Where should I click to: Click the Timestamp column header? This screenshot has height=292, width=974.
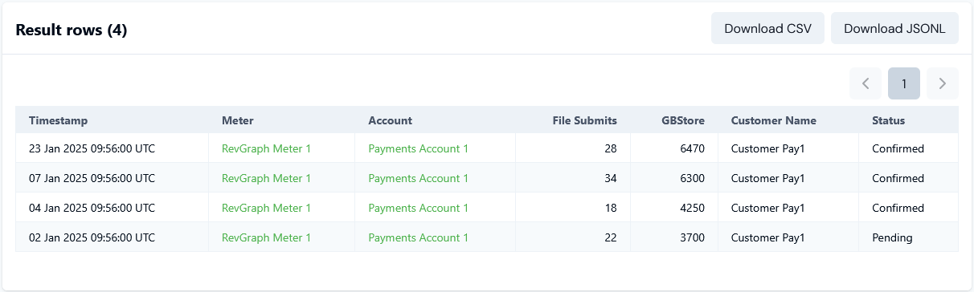coord(59,120)
